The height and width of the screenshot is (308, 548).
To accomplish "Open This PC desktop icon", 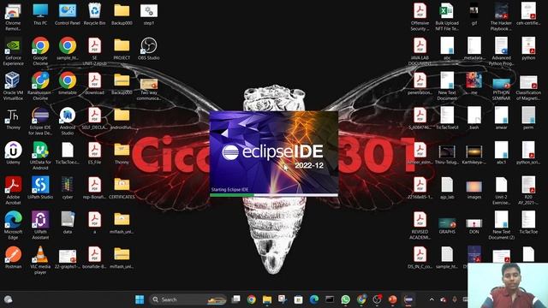I will 40,15.
